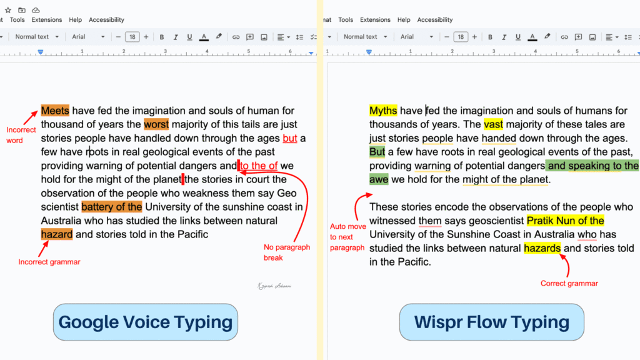Image resolution: width=640 pixels, height=360 pixels.
Task: Increase font size in right window
Action: [x=474, y=37]
